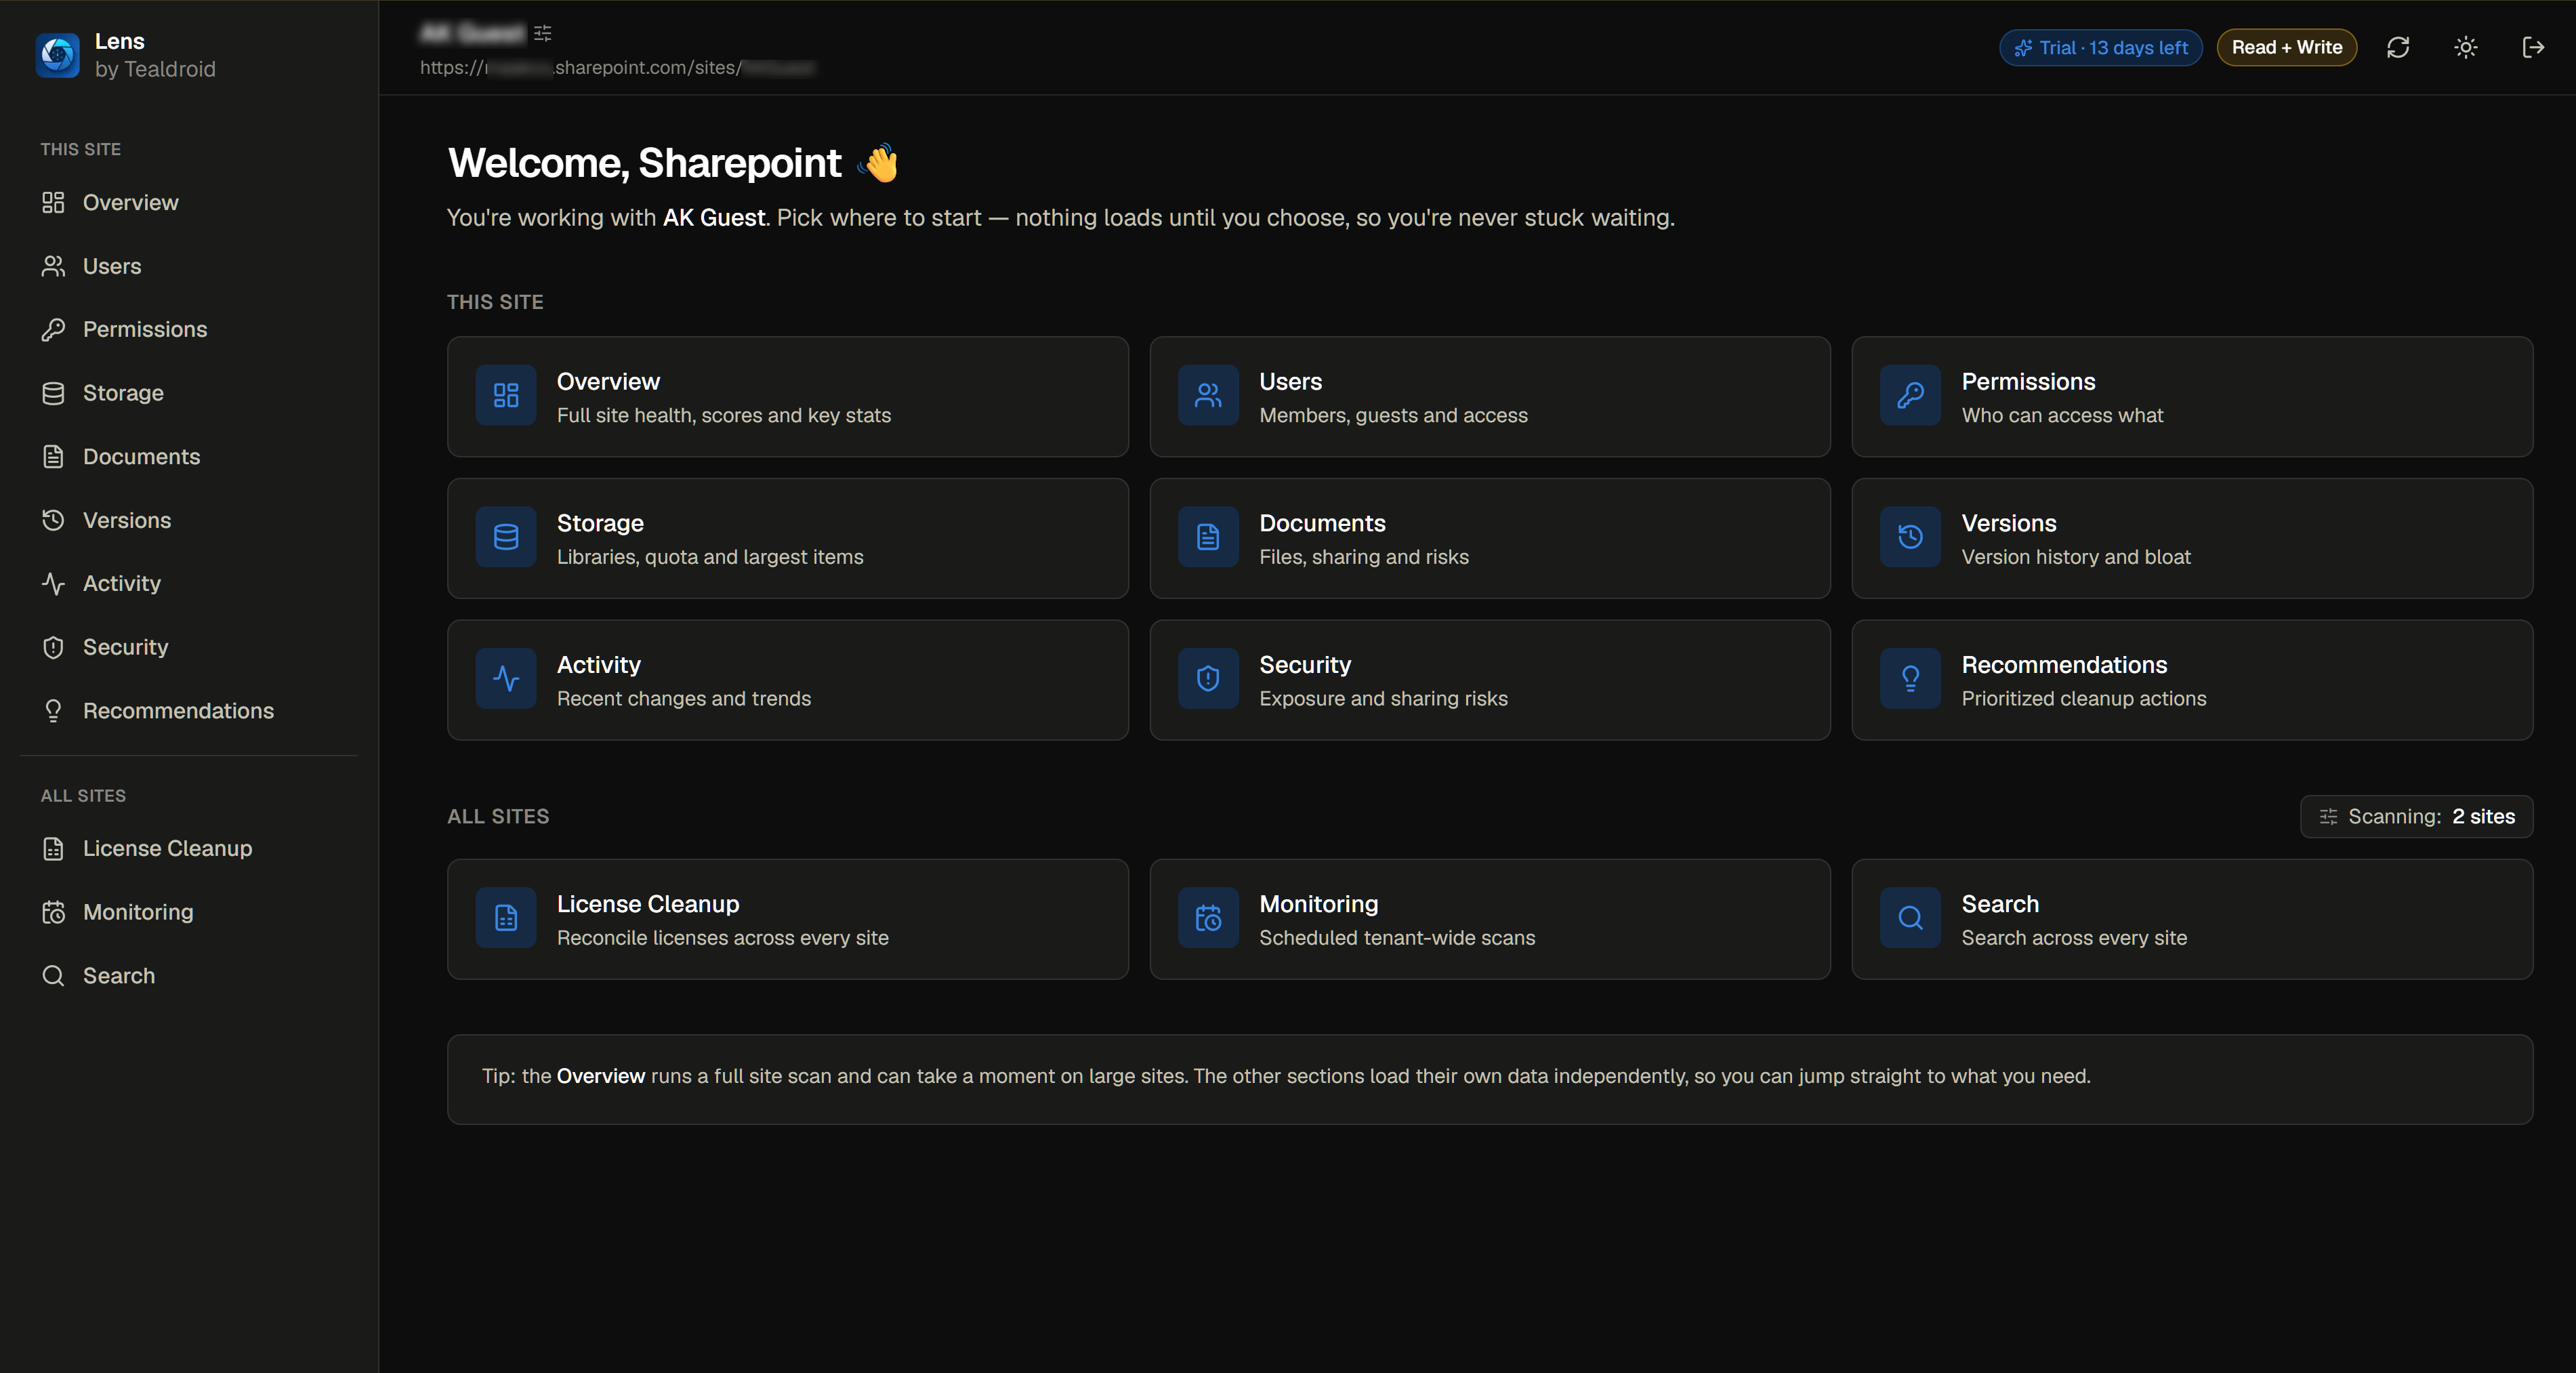Click bold 'Overview' word in the tip
This screenshot has height=1373, width=2576.
click(601, 1076)
